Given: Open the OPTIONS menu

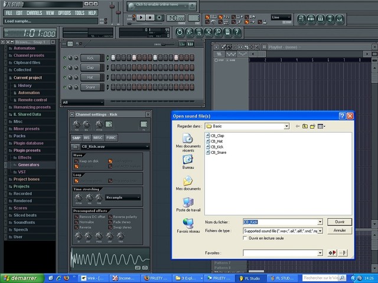Looking at the screenshot, I should [x=64, y=13].
